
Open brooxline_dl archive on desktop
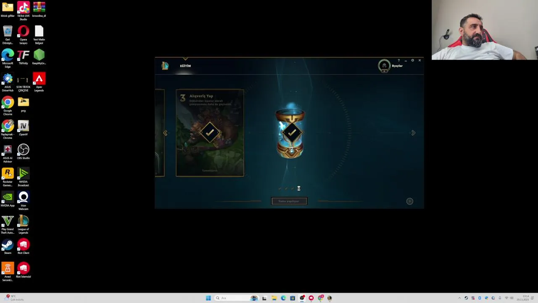39,10
